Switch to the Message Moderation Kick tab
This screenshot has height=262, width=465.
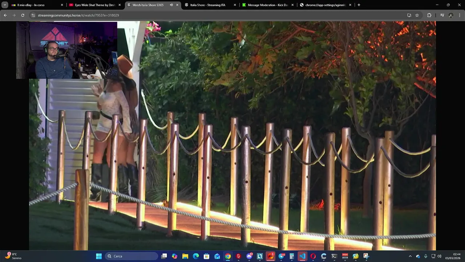[268, 5]
